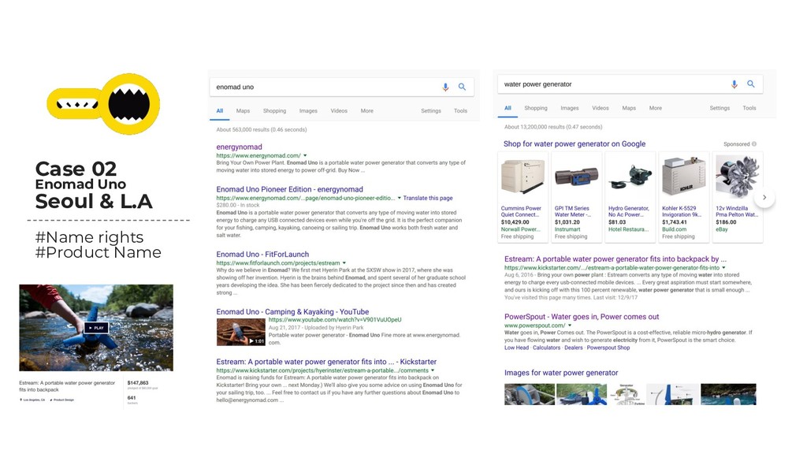Open the Estream fits into backpack result on the right
Image resolution: width=807 pixels, height=454 pixels.
[615, 259]
